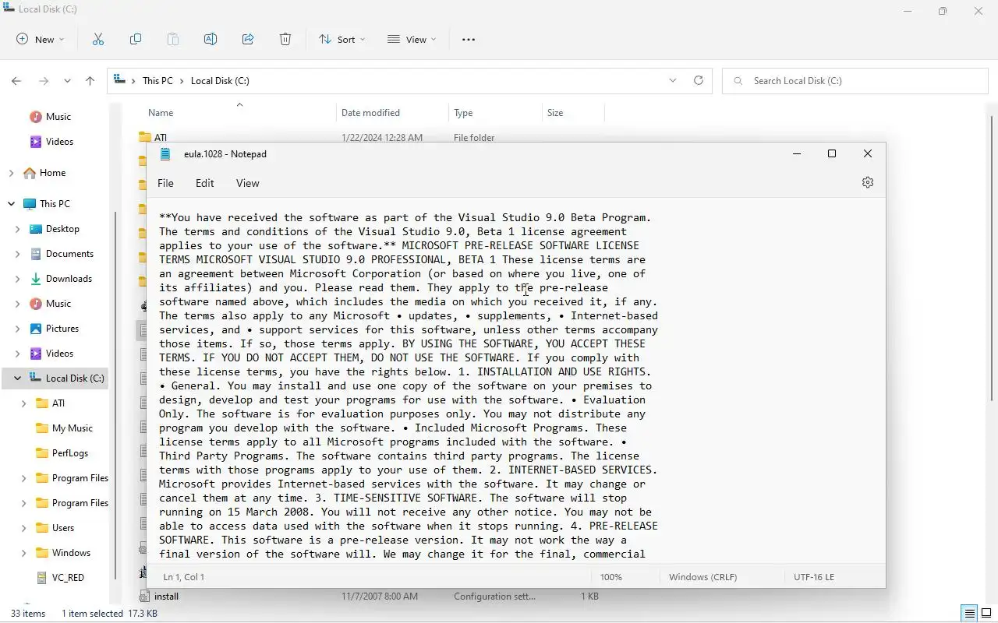Expand the Downloads tree node
Viewport: 998px width, 623px height.
pos(17,279)
